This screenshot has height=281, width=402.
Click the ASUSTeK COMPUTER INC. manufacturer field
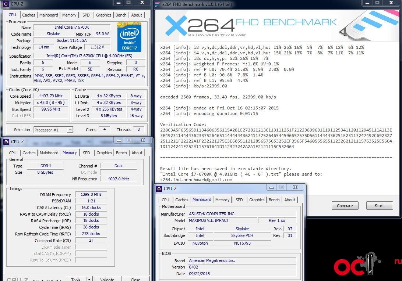click(x=242, y=214)
